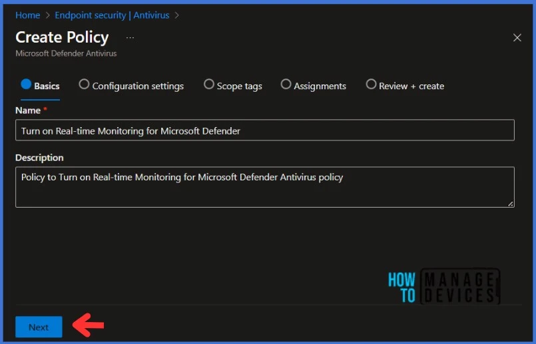Close the Create Policy pane

coord(517,37)
